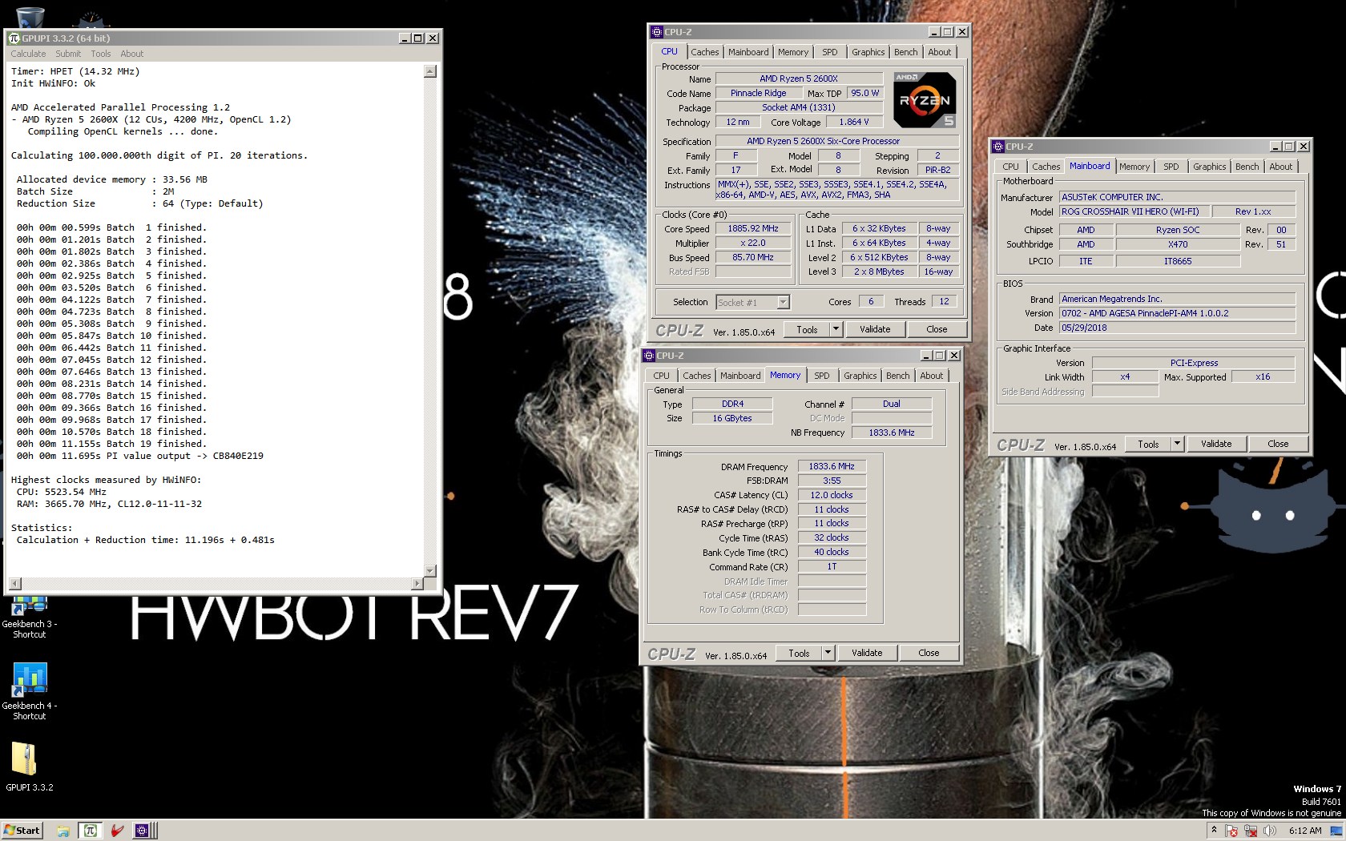
Task: Click the Show Desktop button in tray
Action: click(1337, 831)
